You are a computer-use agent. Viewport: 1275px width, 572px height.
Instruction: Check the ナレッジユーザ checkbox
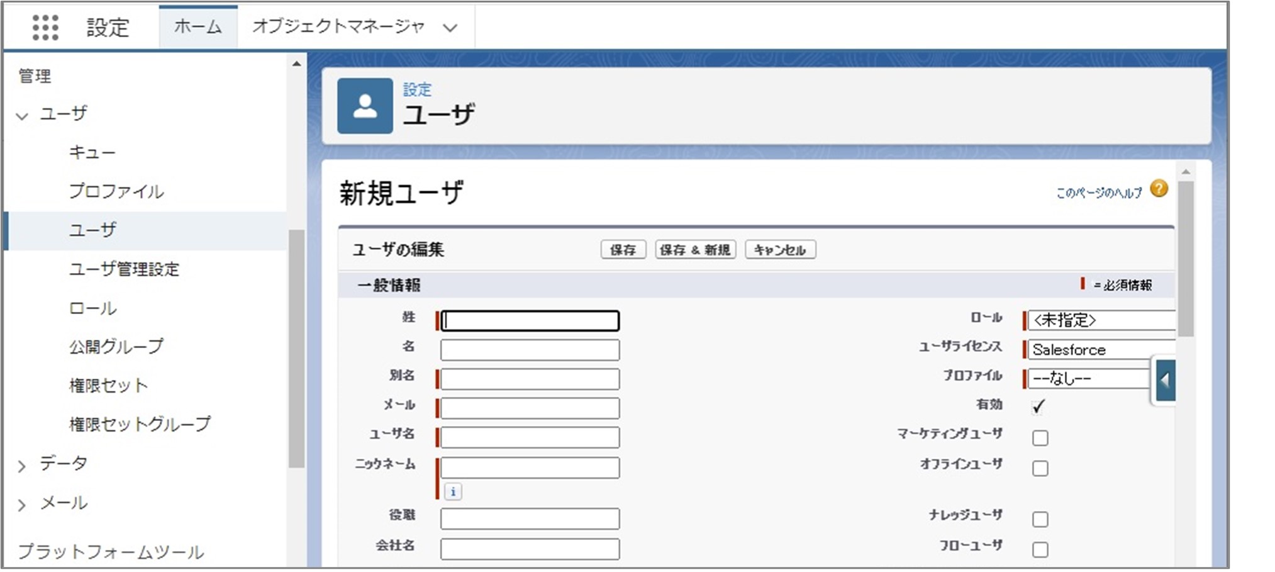tap(1040, 519)
